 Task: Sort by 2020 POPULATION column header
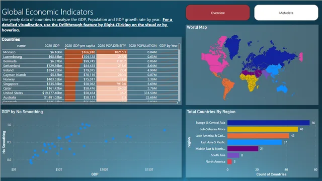[x=142, y=46]
